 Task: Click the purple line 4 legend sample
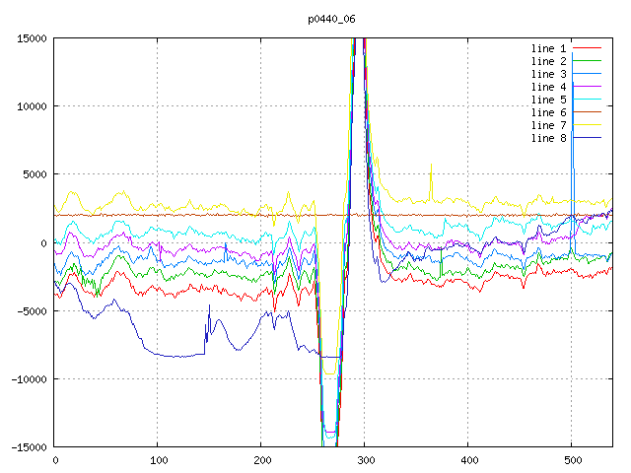click(x=587, y=87)
